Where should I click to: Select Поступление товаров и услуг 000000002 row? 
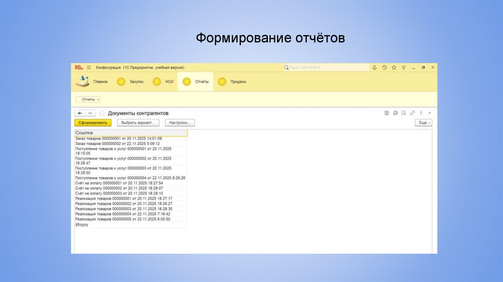pyautogui.click(x=131, y=161)
